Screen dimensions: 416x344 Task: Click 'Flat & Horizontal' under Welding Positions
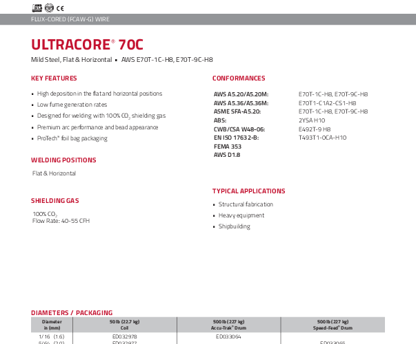(x=54, y=173)
